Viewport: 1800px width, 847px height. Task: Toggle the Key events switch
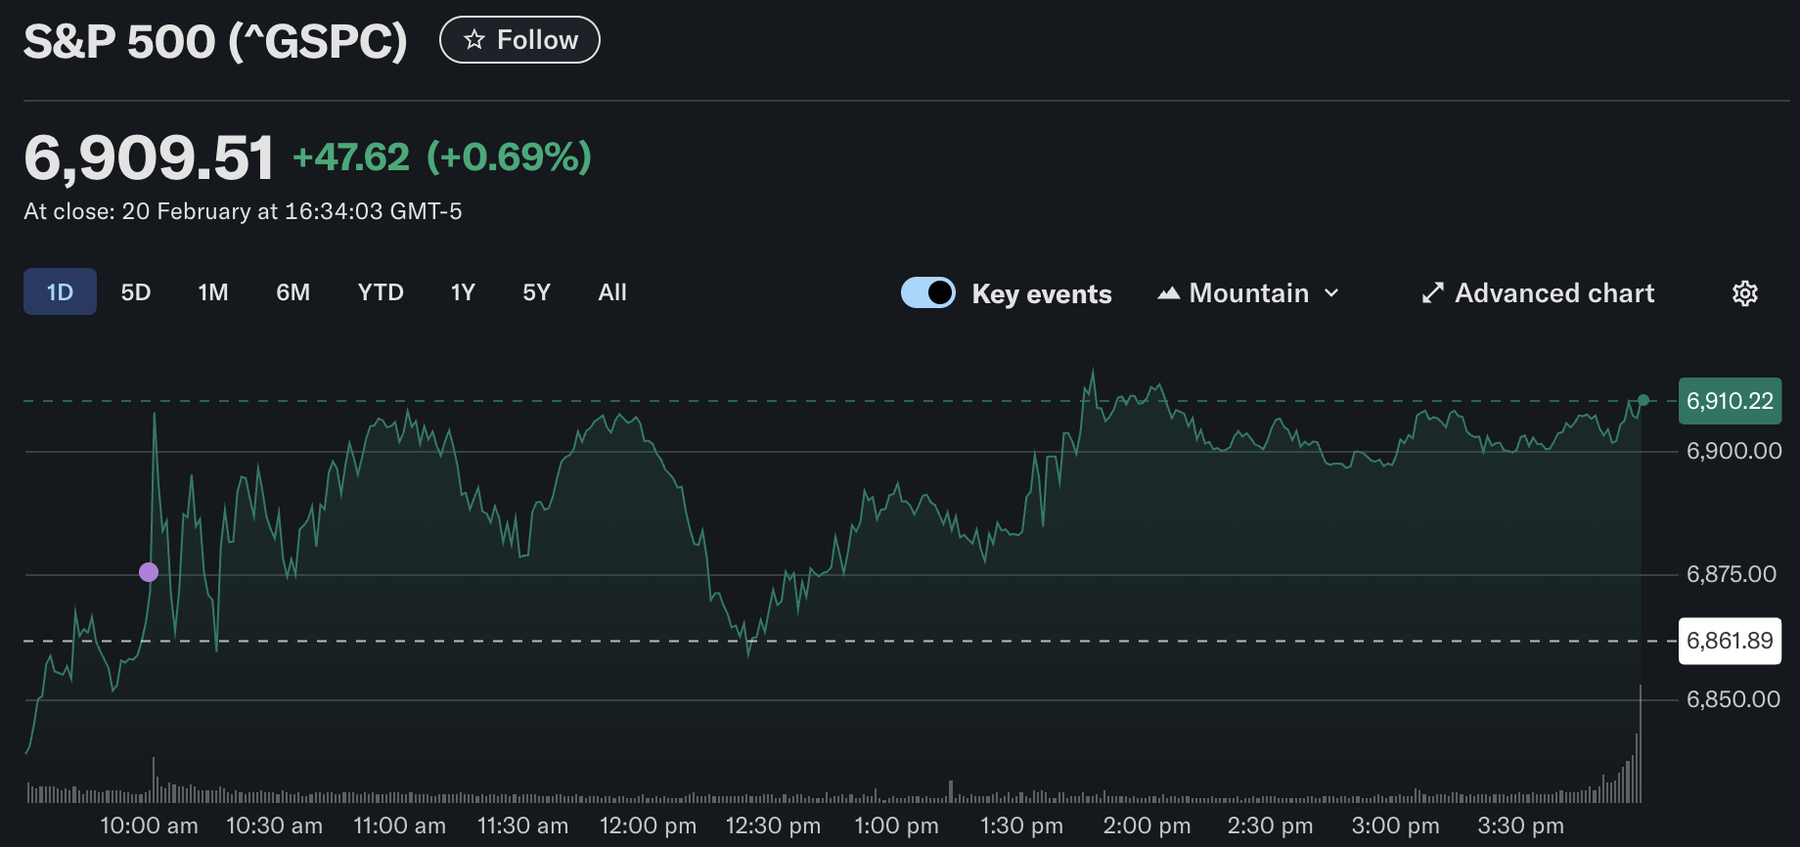(x=928, y=292)
